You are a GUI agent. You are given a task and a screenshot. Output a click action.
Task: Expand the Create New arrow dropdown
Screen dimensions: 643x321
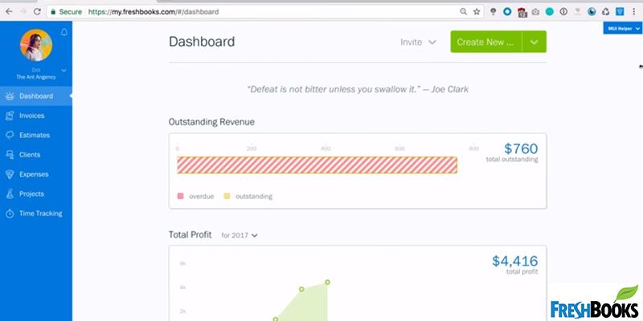click(x=534, y=42)
